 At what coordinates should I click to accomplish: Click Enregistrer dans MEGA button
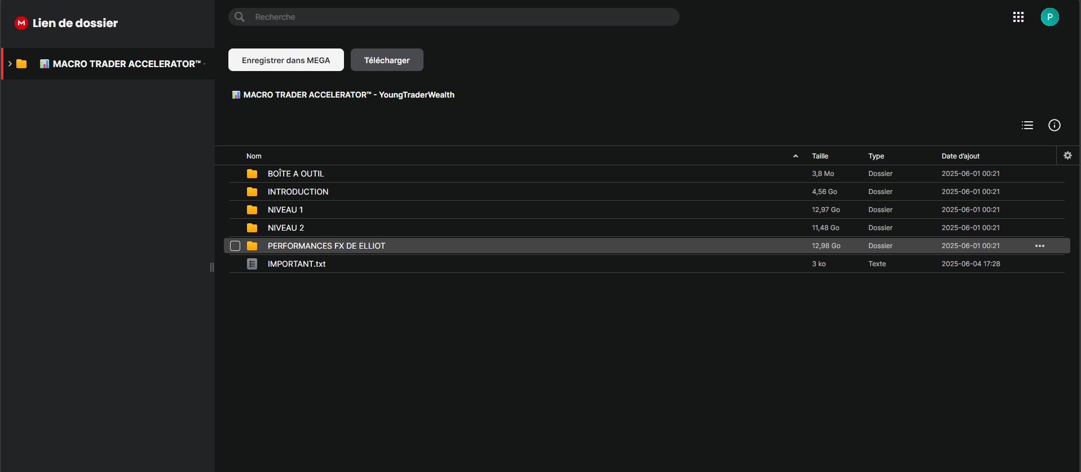pos(286,60)
